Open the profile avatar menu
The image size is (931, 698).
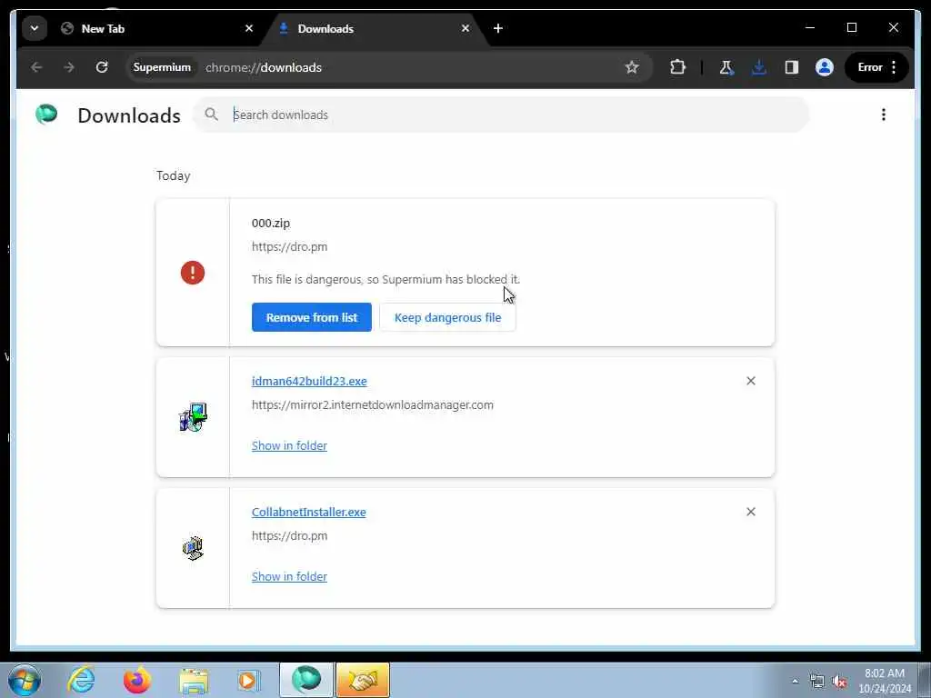[824, 67]
